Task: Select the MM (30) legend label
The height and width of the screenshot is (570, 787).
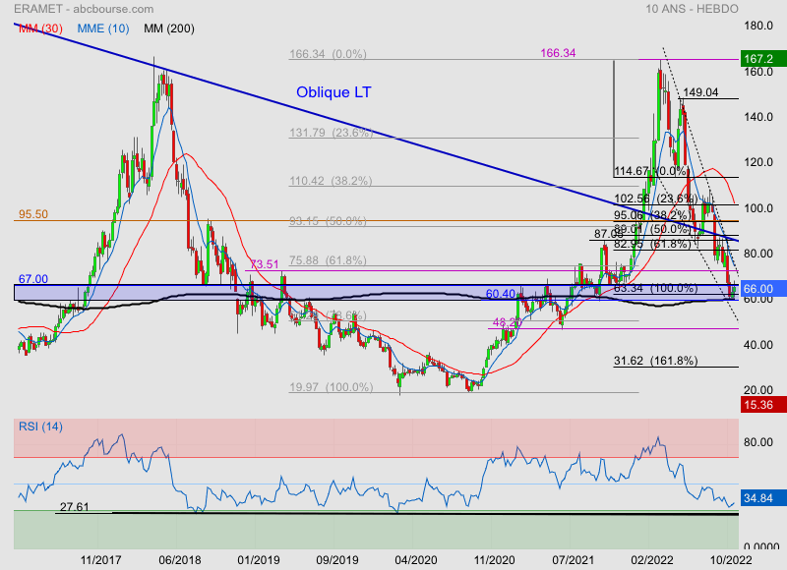Action: point(40,28)
